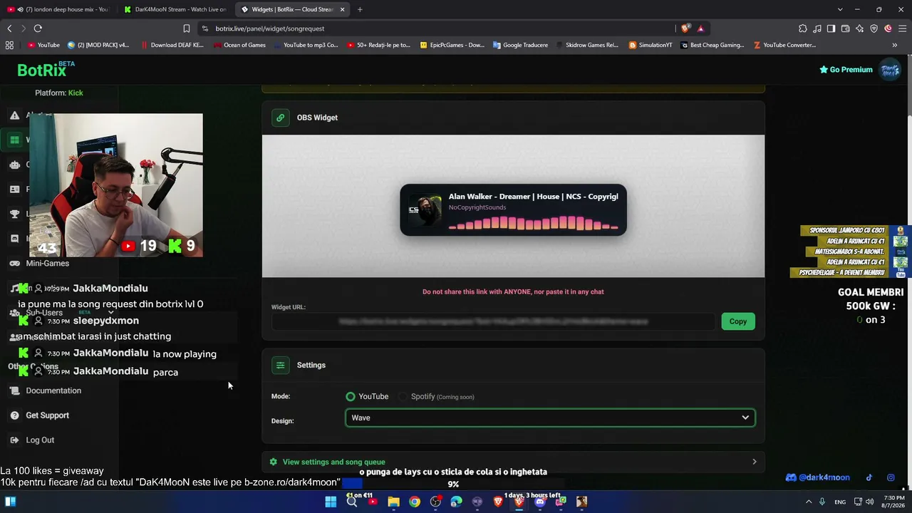Open the Google Traducere bookmark
This screenshot has width=912, height=513.
coord(519,45)
